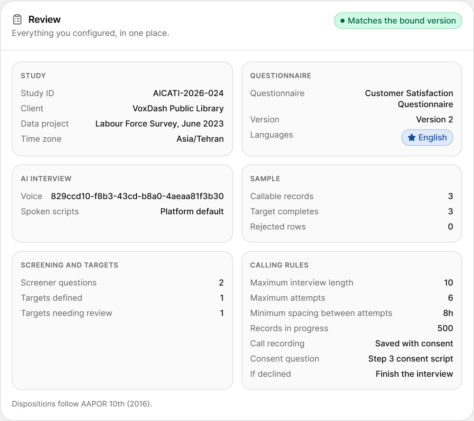474x421 pixels.
Task: Click the Targets needing review count
Action: (x=222, y=313)
